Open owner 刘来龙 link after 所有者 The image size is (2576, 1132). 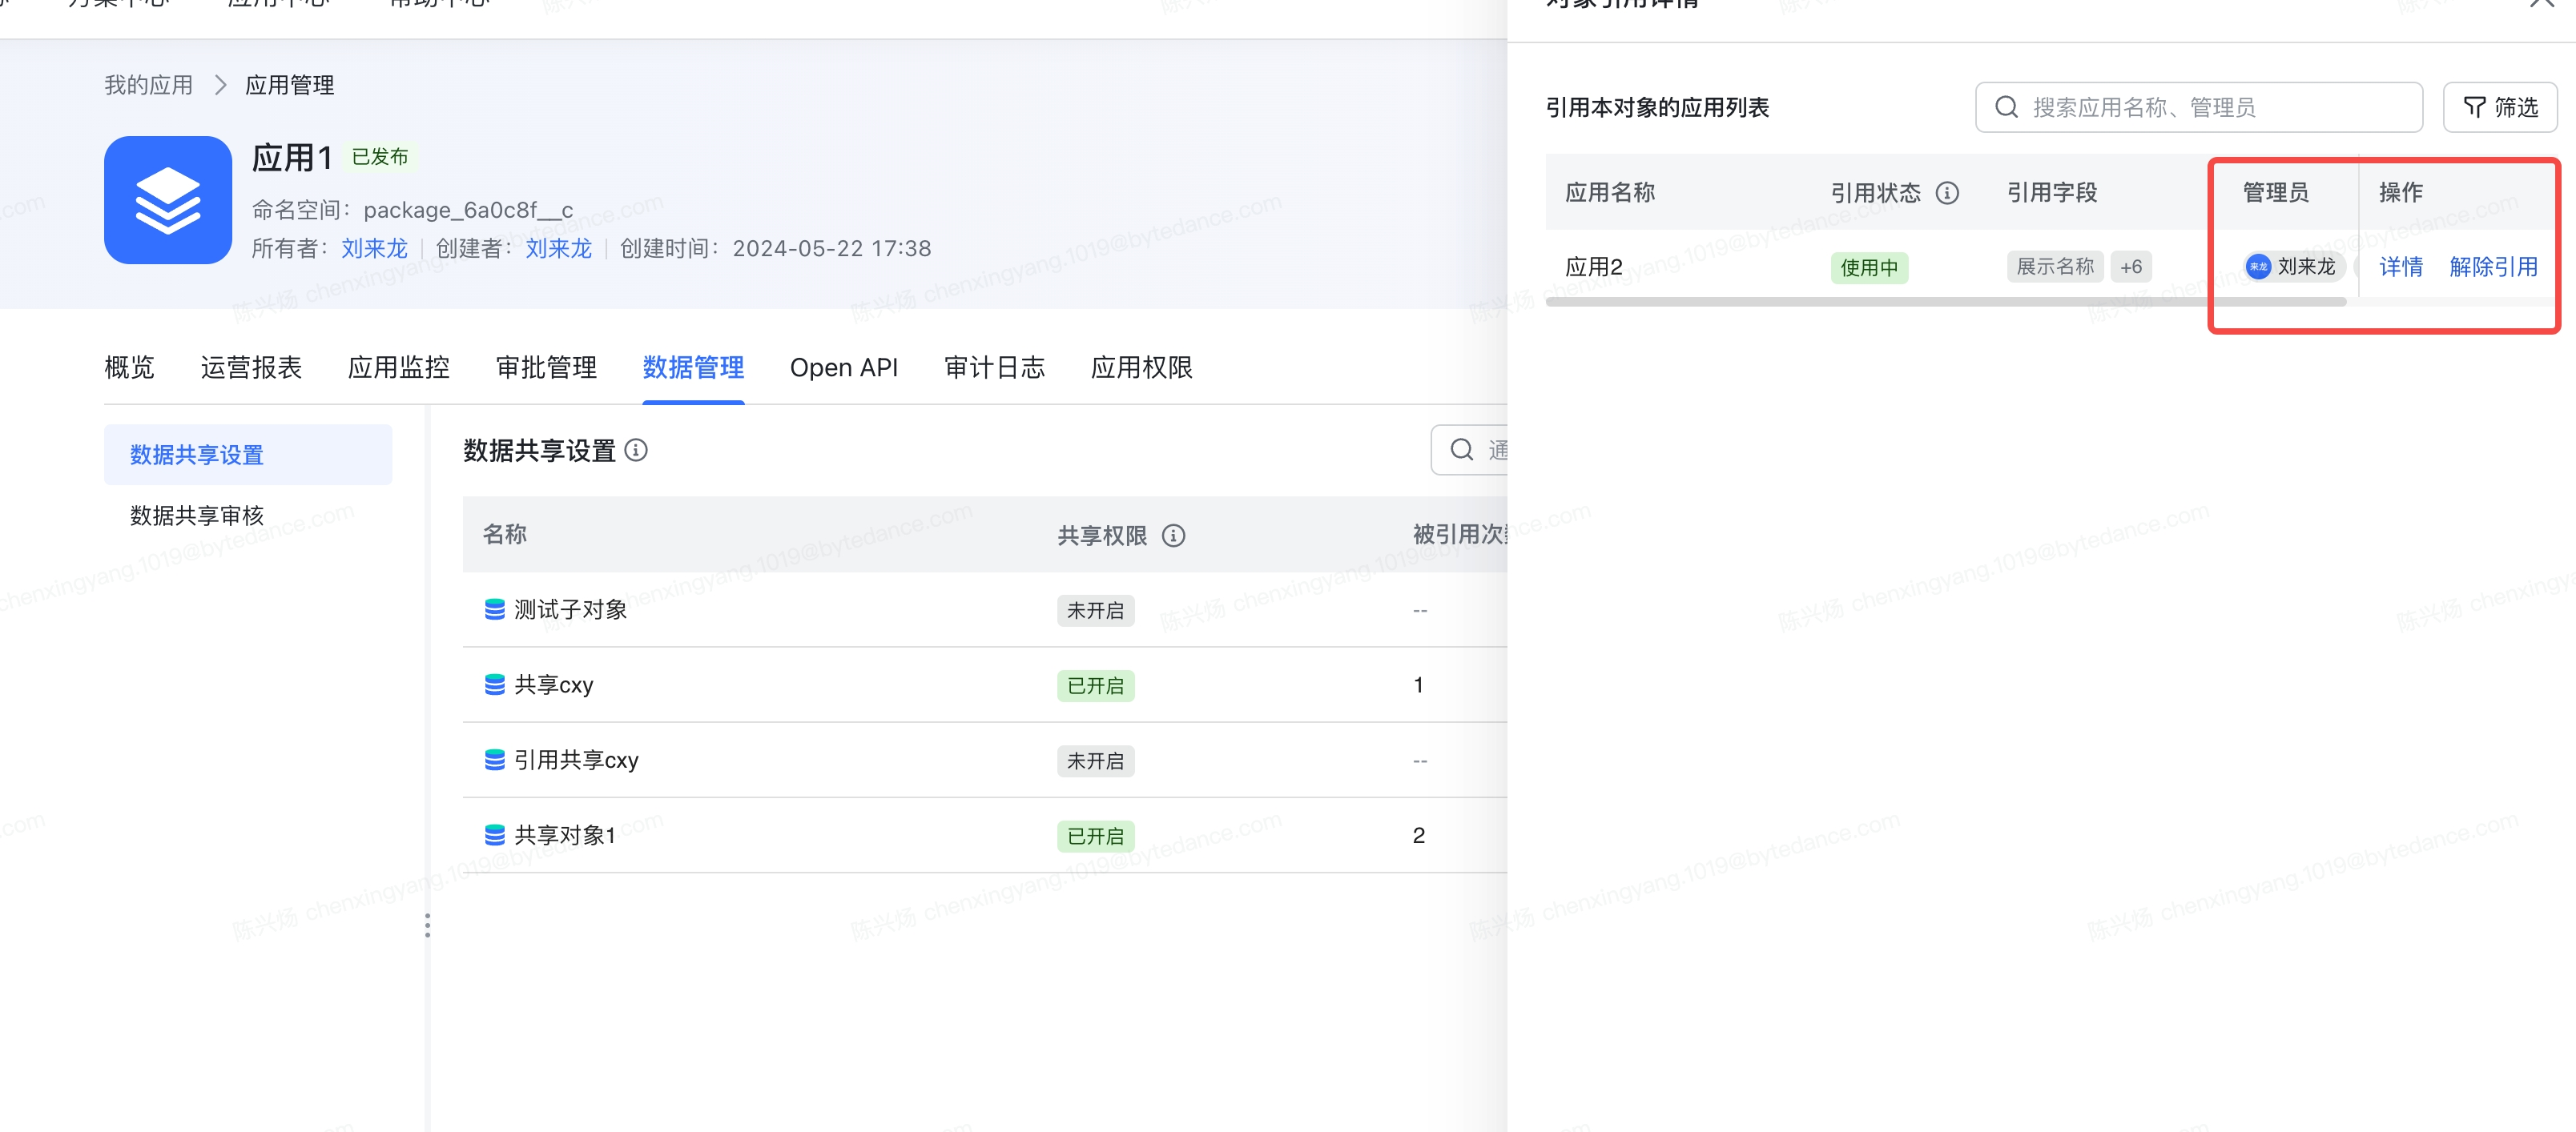point(375,248)
